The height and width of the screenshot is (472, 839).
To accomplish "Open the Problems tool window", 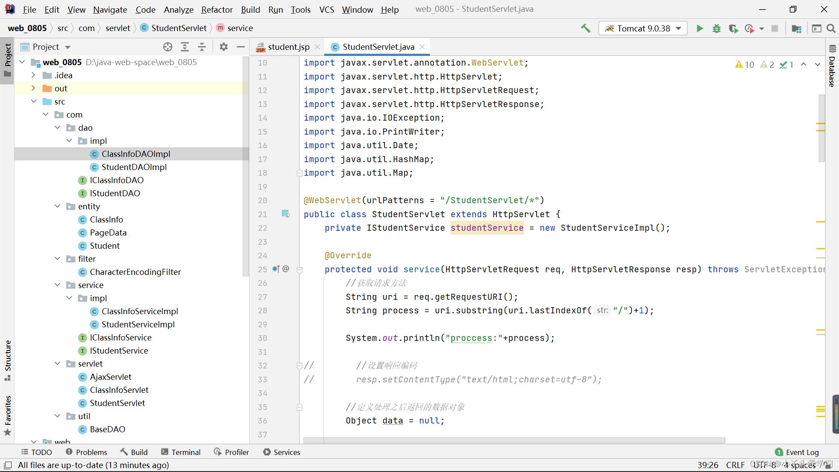I will 87,452.
